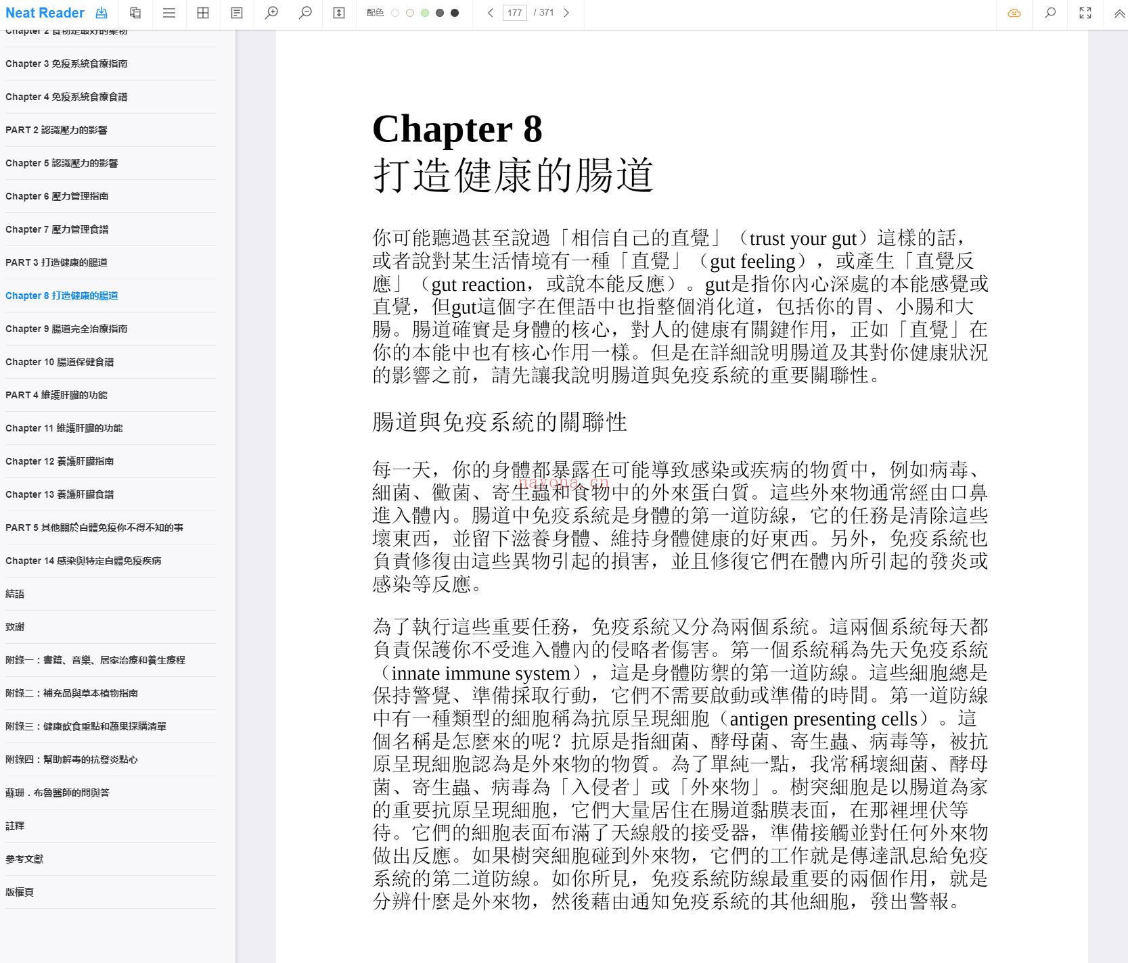The image size is (1128, 963).
Task: Open the library / bookshelf icon
Action: pyautogui.click(x=135, y=13)
